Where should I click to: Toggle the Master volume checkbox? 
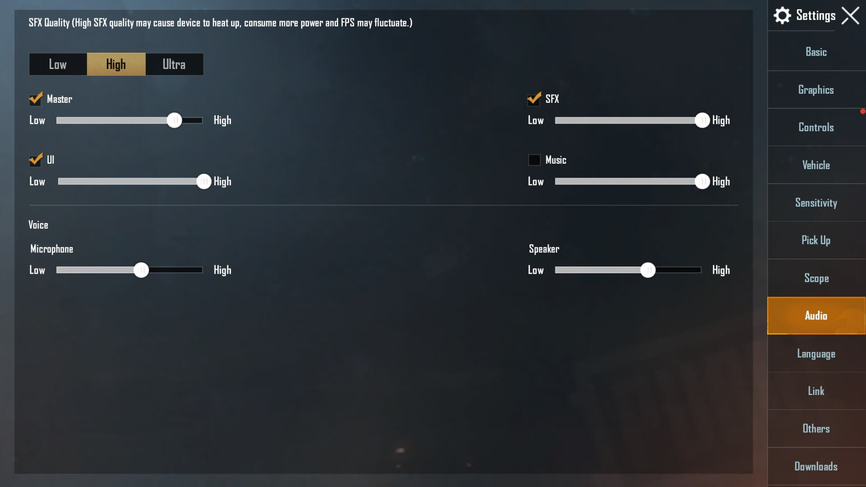tap(35, 99)
